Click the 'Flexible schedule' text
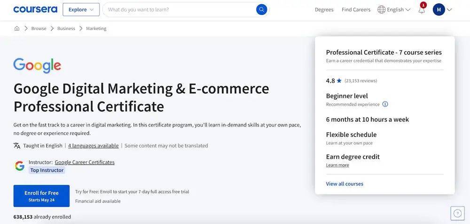The image size is (470, 224). [351, 135]
